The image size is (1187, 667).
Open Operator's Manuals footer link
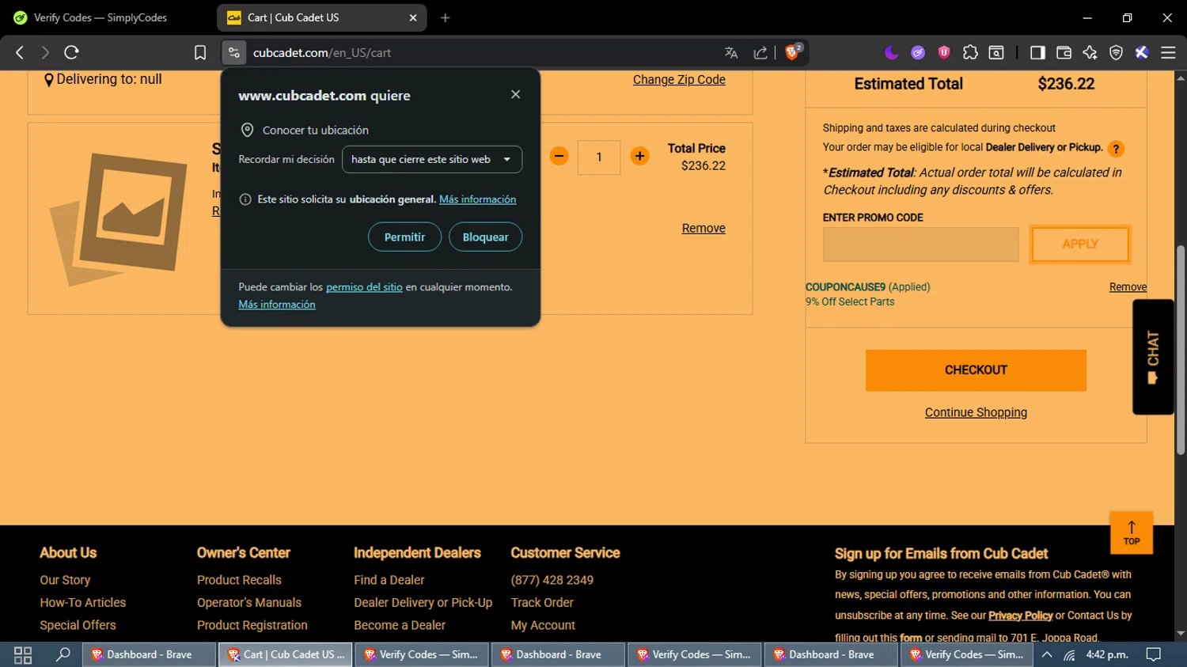tap(249, 602)
